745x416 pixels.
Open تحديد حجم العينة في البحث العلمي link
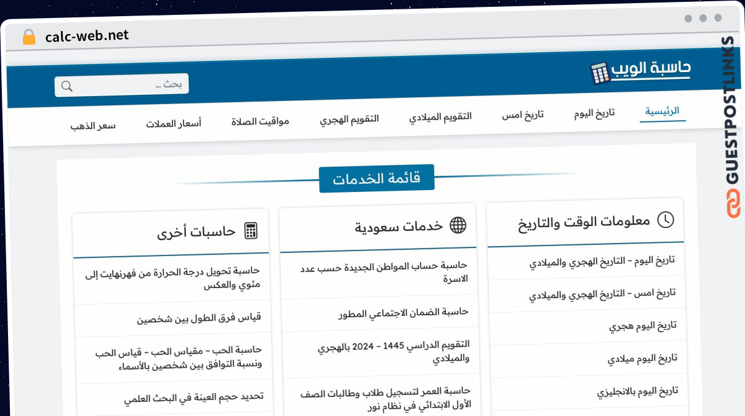(x=194, y=397)
